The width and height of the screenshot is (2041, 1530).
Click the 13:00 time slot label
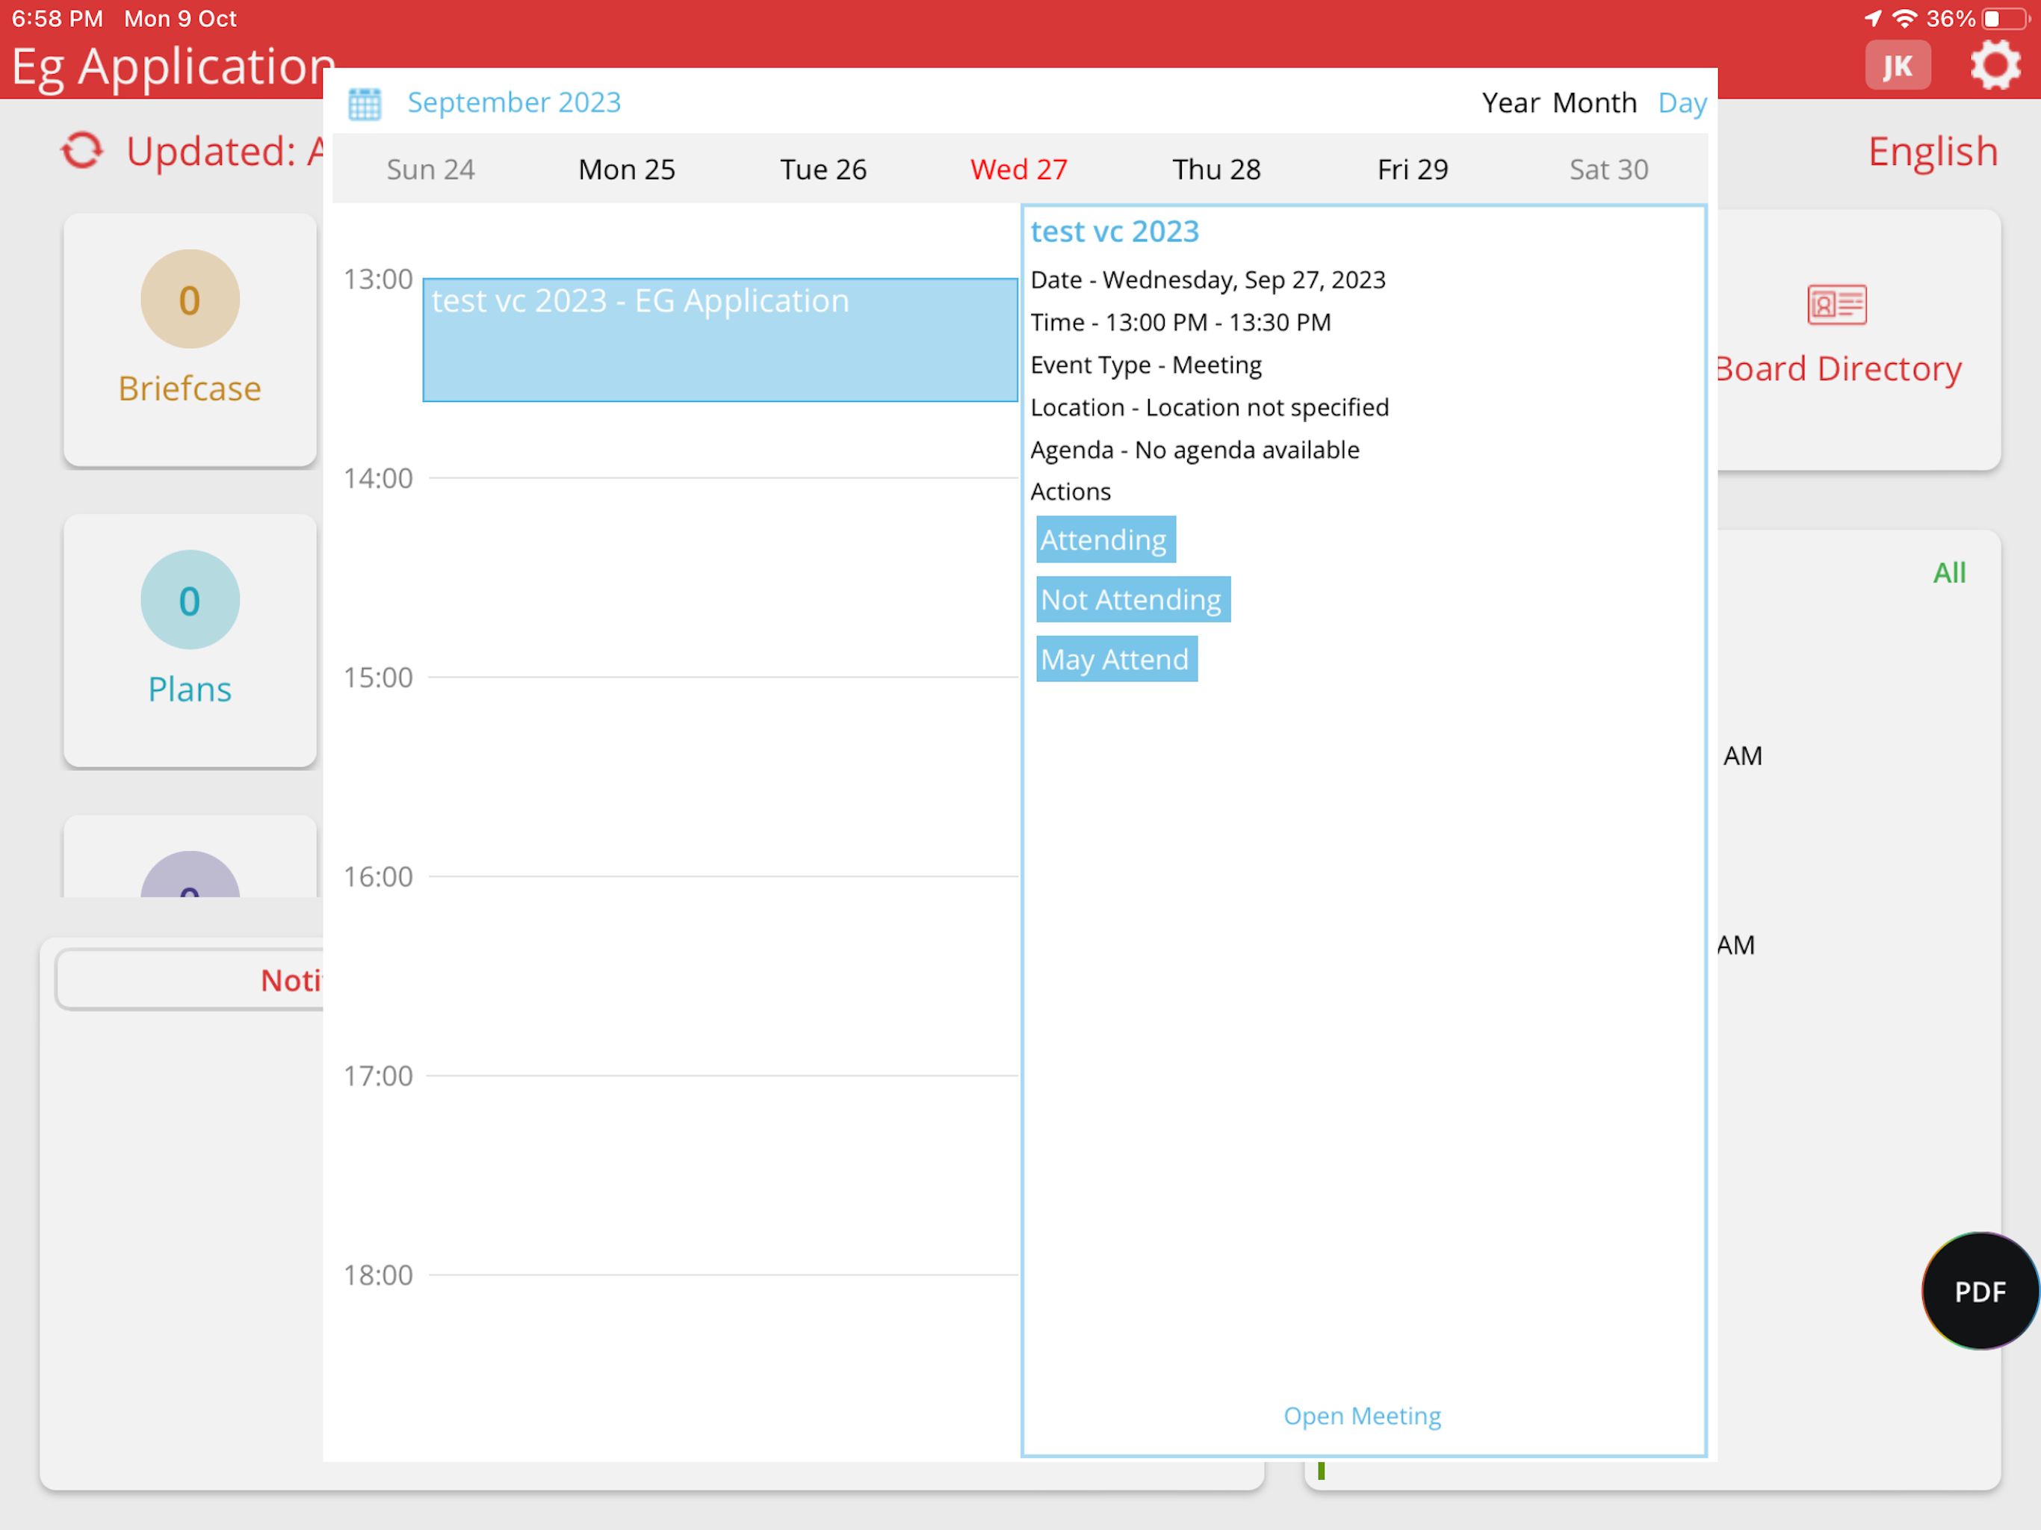[x=377, y=279]
